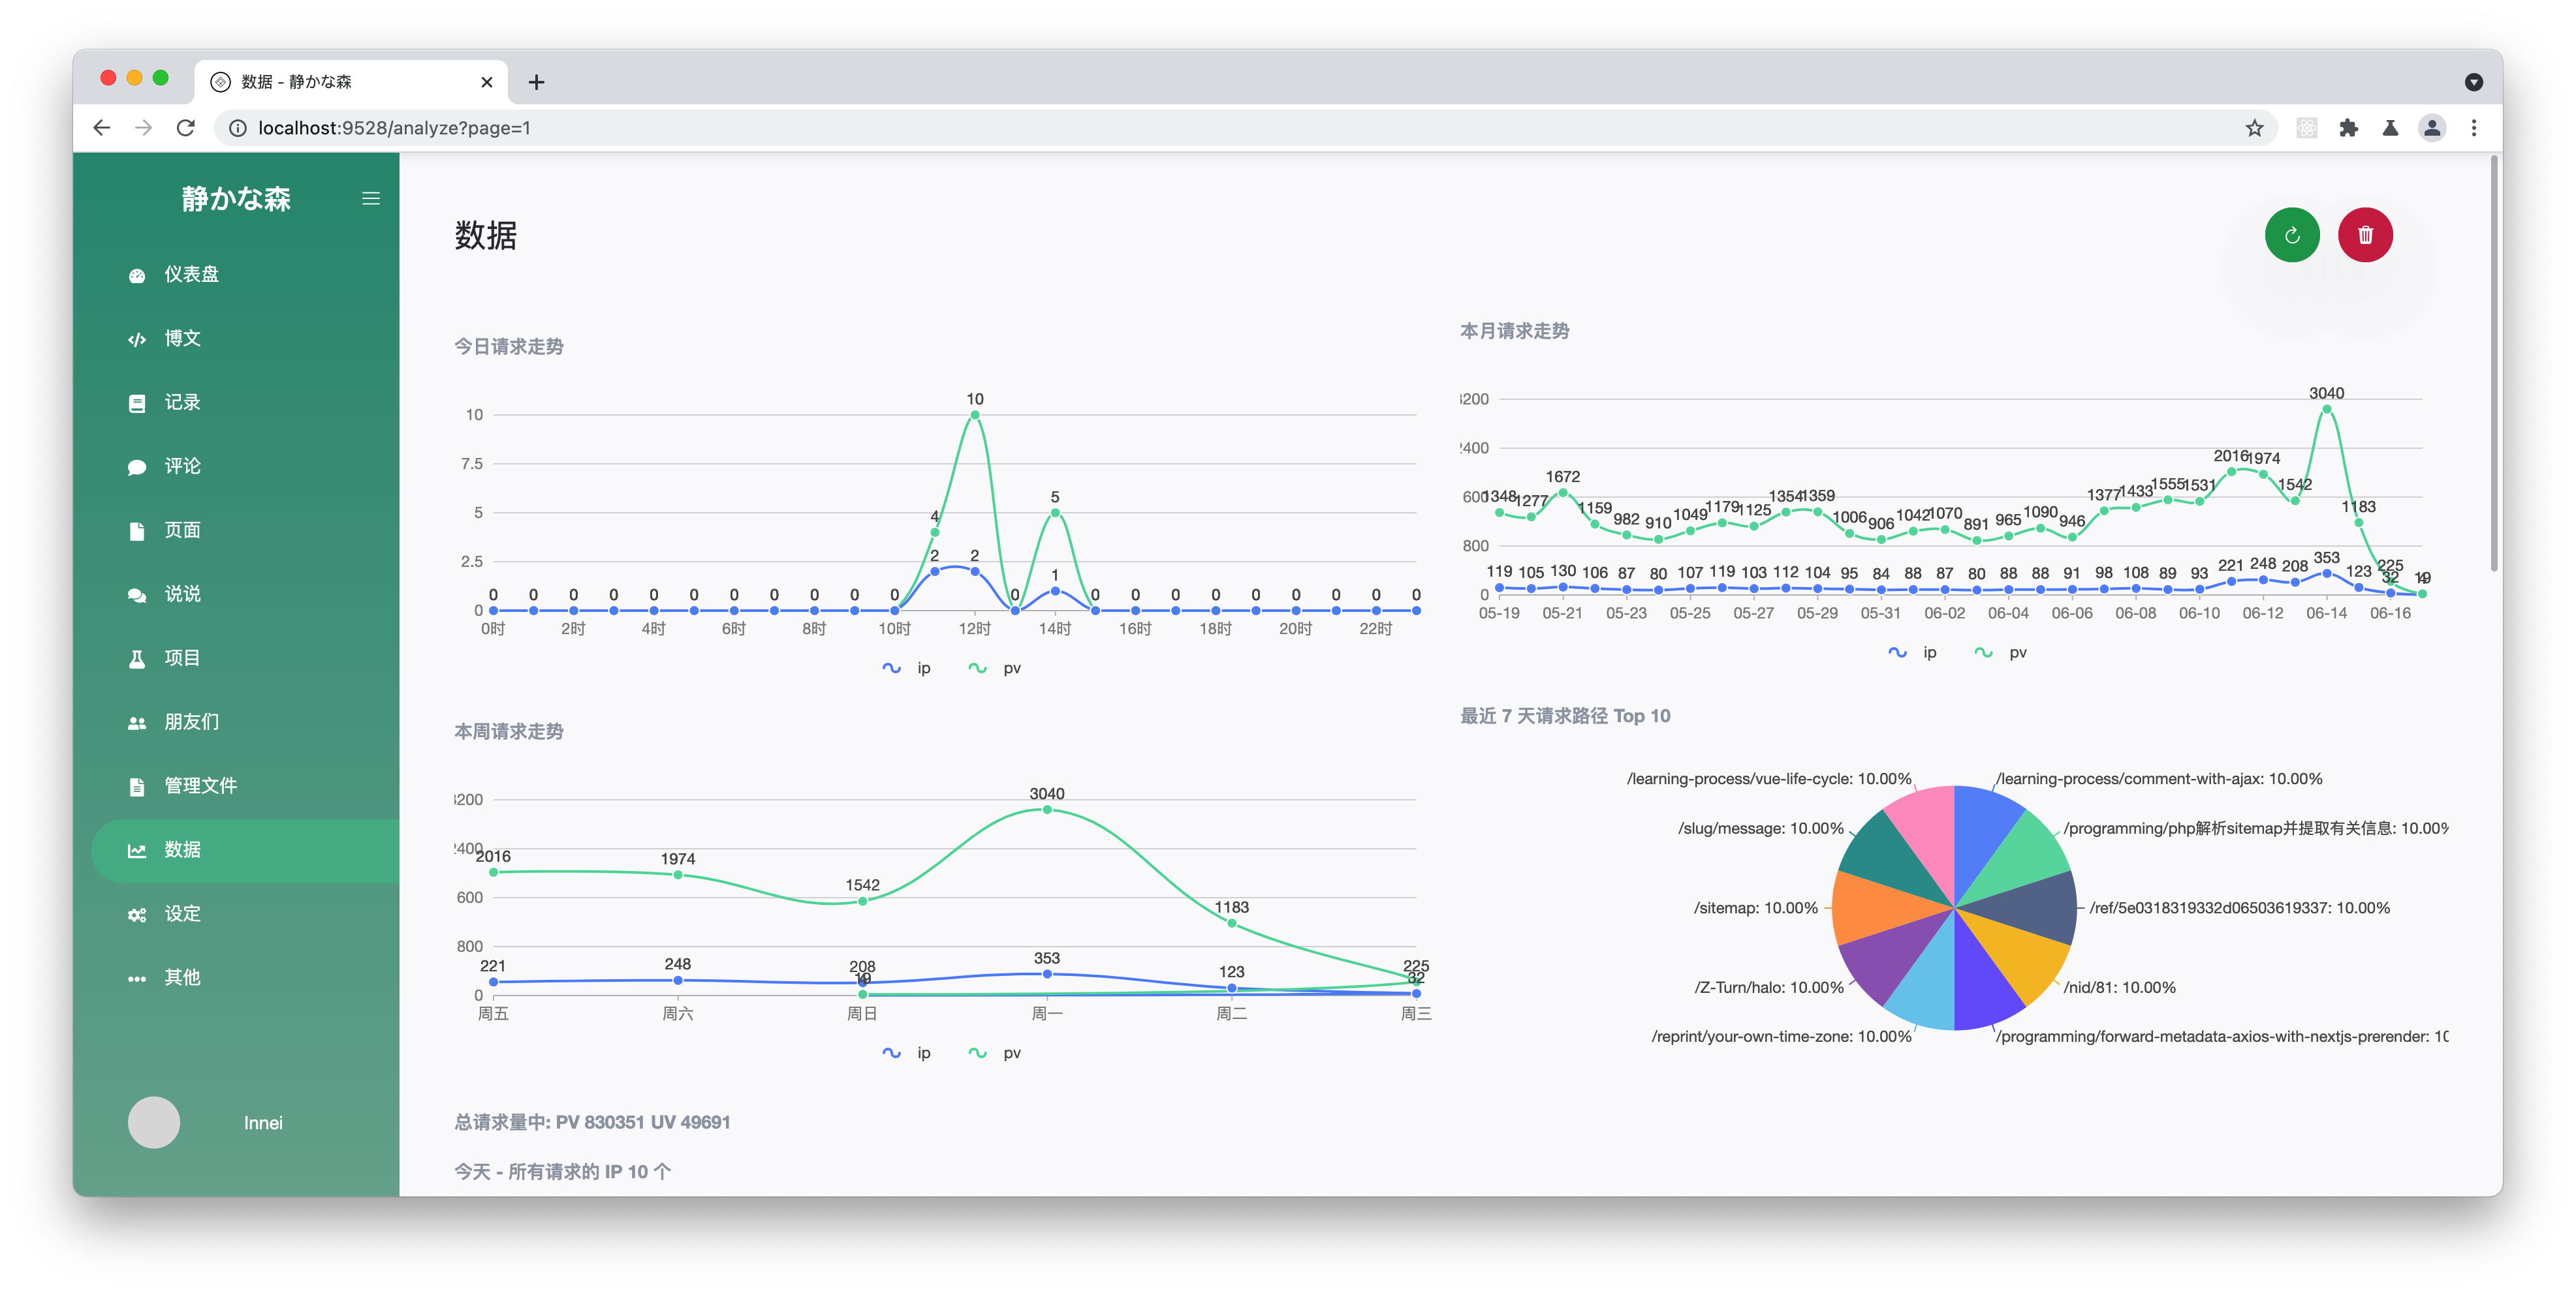The image size is (2576, 1293).
Task: Click the red trash delete button
Action: click(2365, 235)
